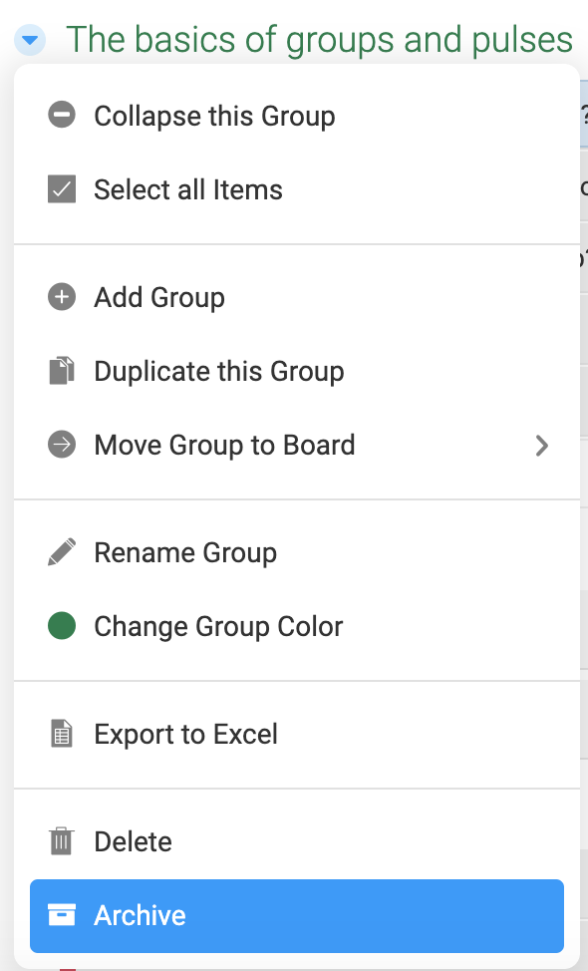The height and width of the screenshot is (971, 588).
Task: Click the group title 'The basics of groups and pulses'
Action: [x=319, y=40]
